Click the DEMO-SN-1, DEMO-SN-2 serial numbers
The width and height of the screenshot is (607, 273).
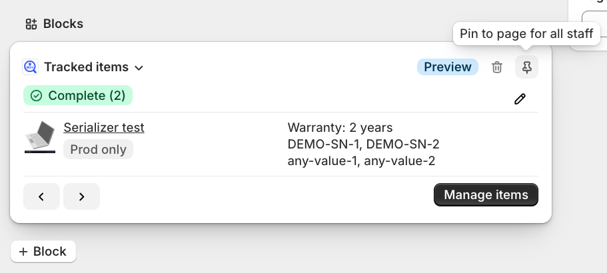click(x=363, y=144)
